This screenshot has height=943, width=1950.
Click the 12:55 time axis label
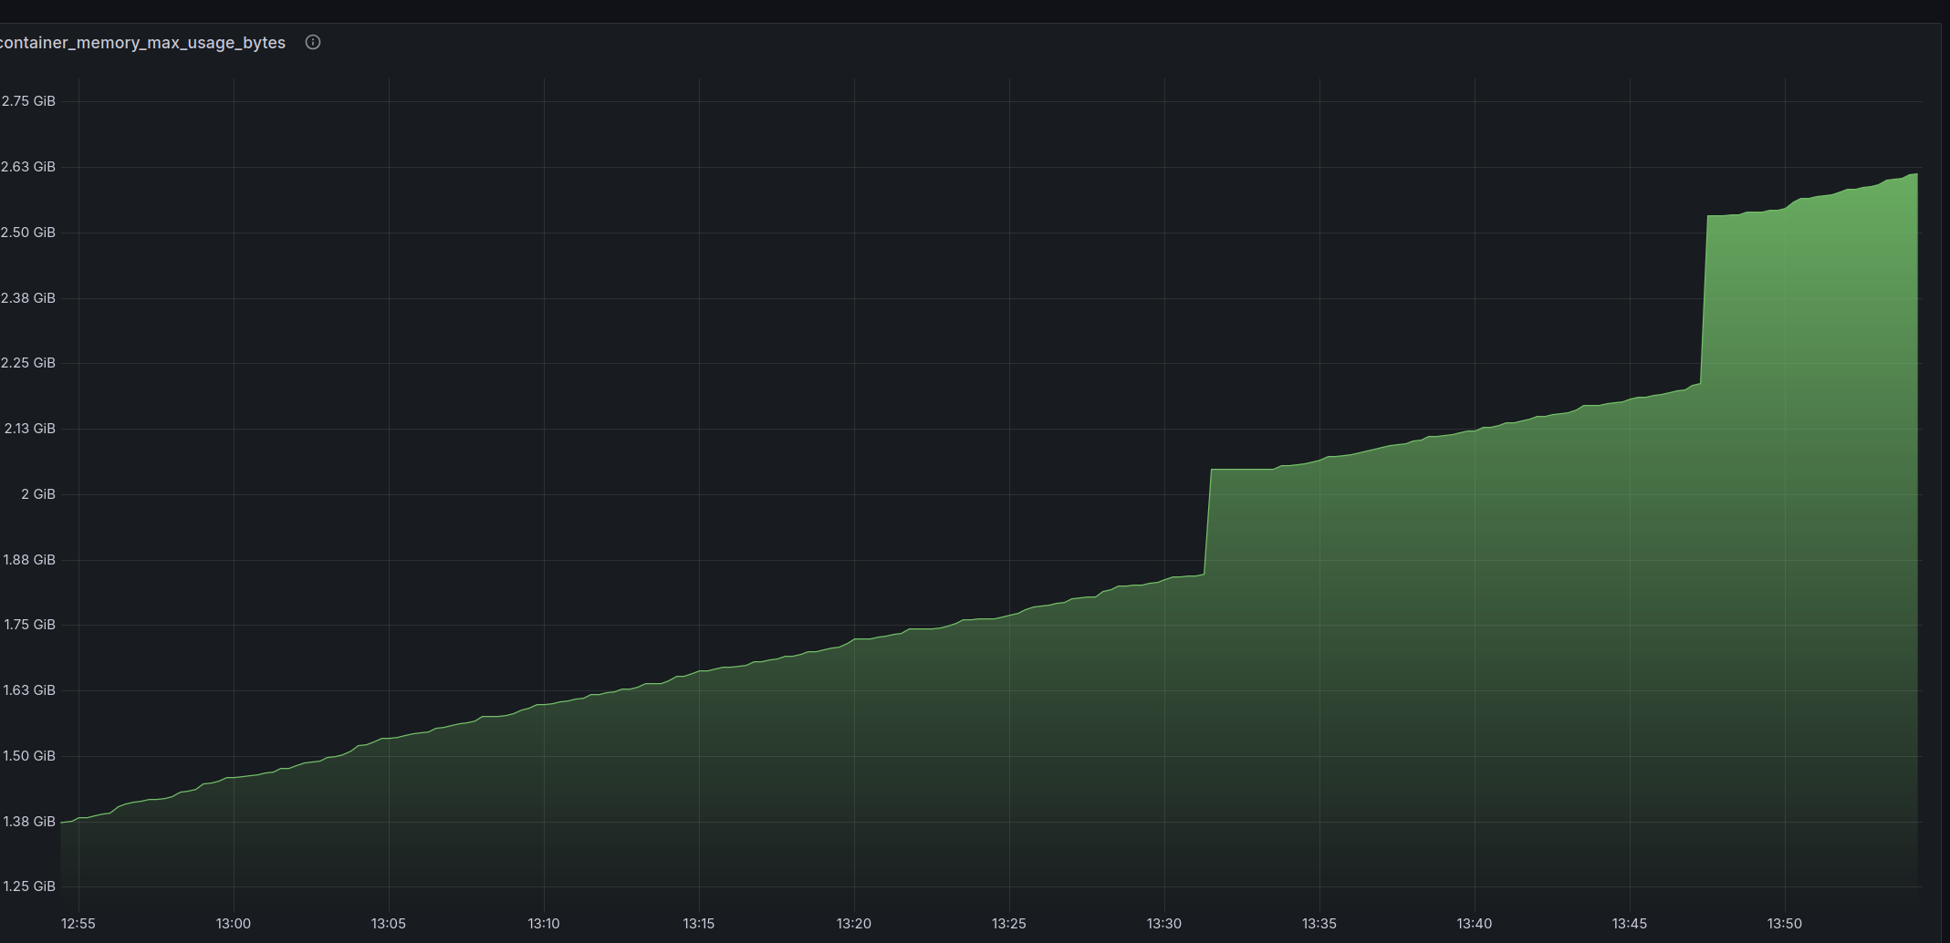pyautogui.click(x=78, y=924)
